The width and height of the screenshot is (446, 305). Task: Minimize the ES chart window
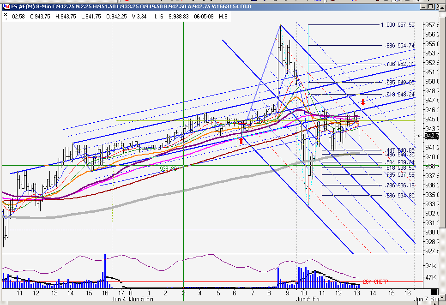424,6
